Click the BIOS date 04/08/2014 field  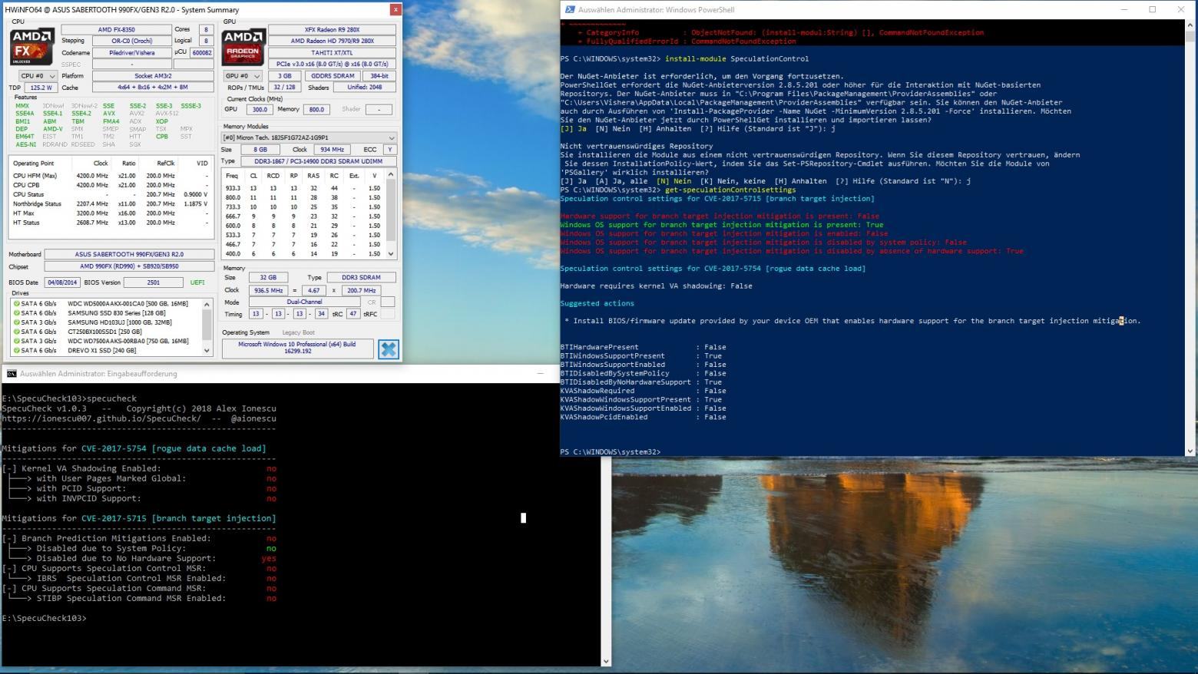(62, 282)
